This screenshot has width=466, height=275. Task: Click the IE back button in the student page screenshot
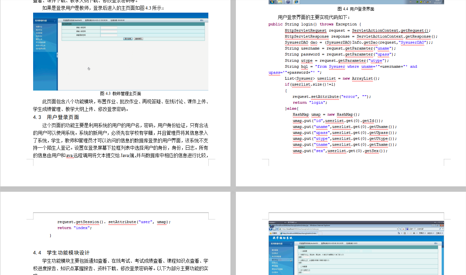click(x=271, y=229)
